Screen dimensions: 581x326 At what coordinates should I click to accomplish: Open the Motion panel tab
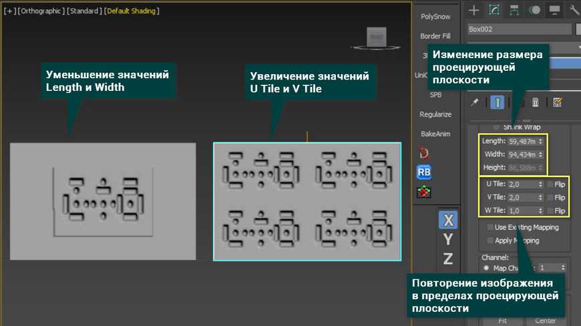point(534,10)
